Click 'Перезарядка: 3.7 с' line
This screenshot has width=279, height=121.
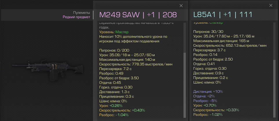click(x=210, y=50)
